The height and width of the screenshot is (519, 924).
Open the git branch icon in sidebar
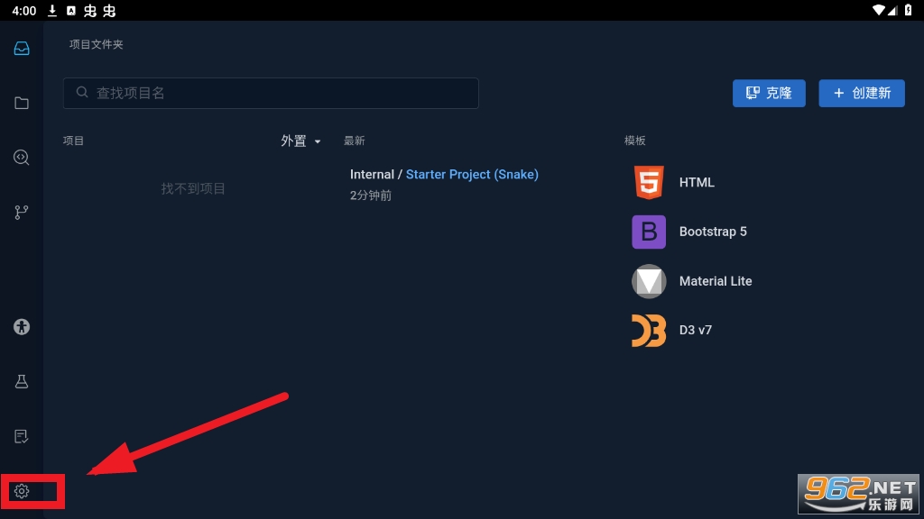(22, 213)
